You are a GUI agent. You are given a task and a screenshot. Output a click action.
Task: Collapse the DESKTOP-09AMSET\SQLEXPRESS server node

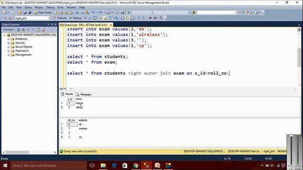[4, 35]
